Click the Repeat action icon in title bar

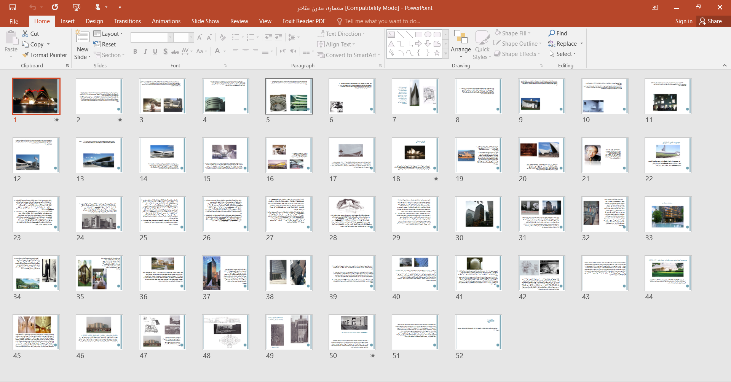(x=55, y=7)
